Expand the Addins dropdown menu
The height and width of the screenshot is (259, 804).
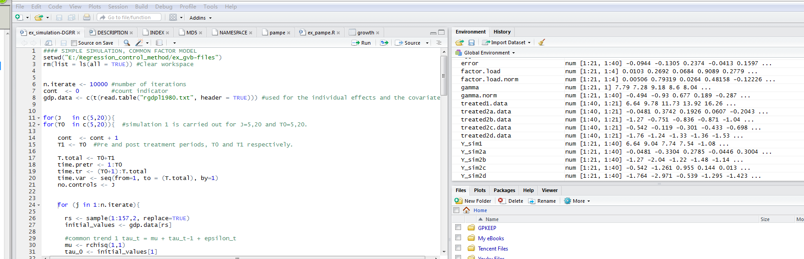[200, 18]
